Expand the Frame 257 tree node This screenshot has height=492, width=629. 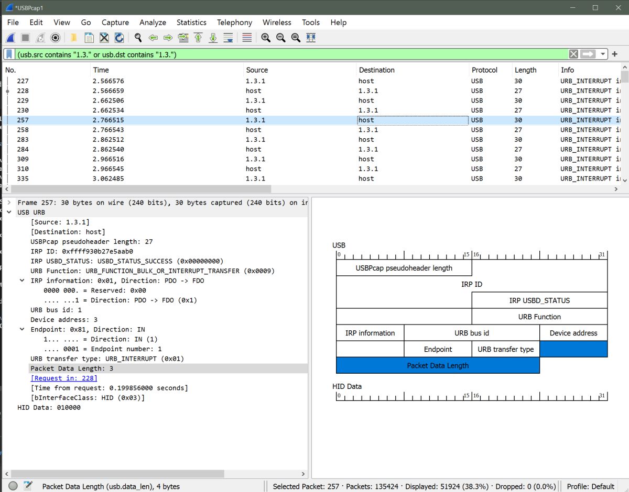pyautogui.click(x=9, y=203)
